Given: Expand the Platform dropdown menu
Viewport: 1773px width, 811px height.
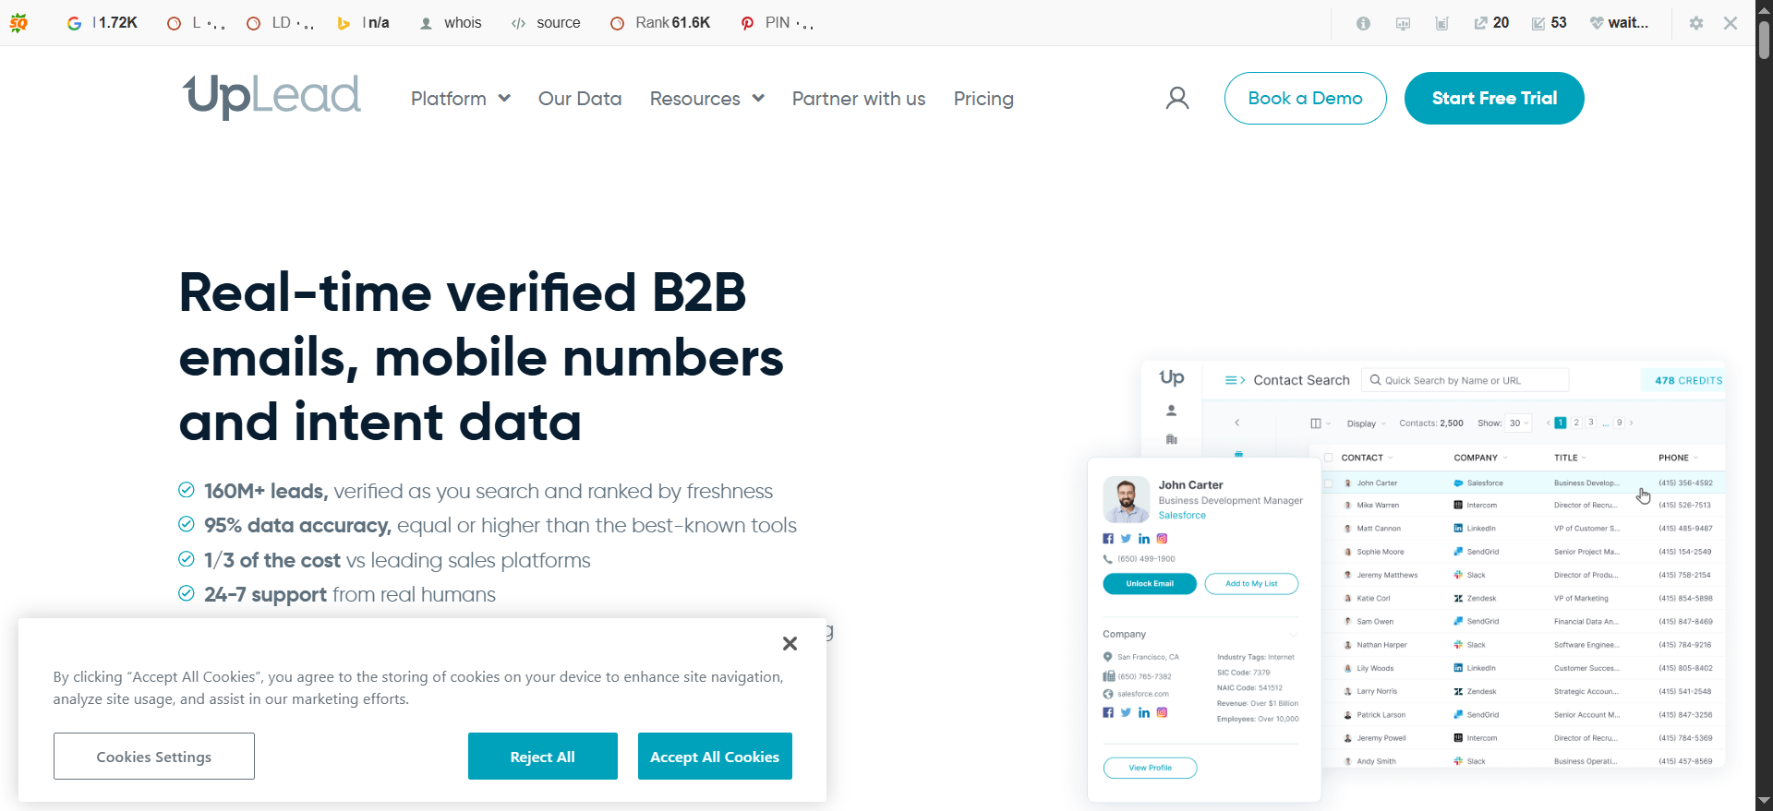Looking at the screenshot, I should pos(461,99).
